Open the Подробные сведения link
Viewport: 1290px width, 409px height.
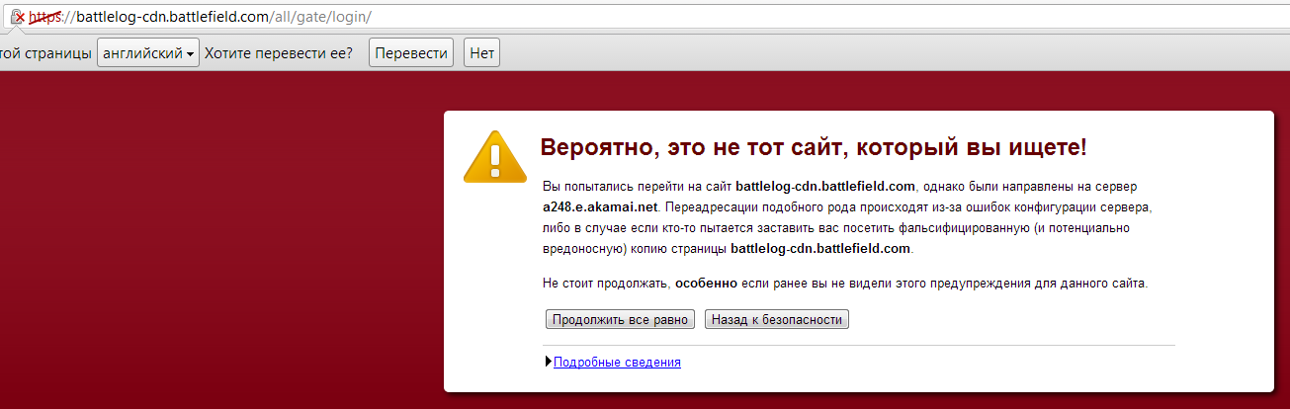(617, 362)
